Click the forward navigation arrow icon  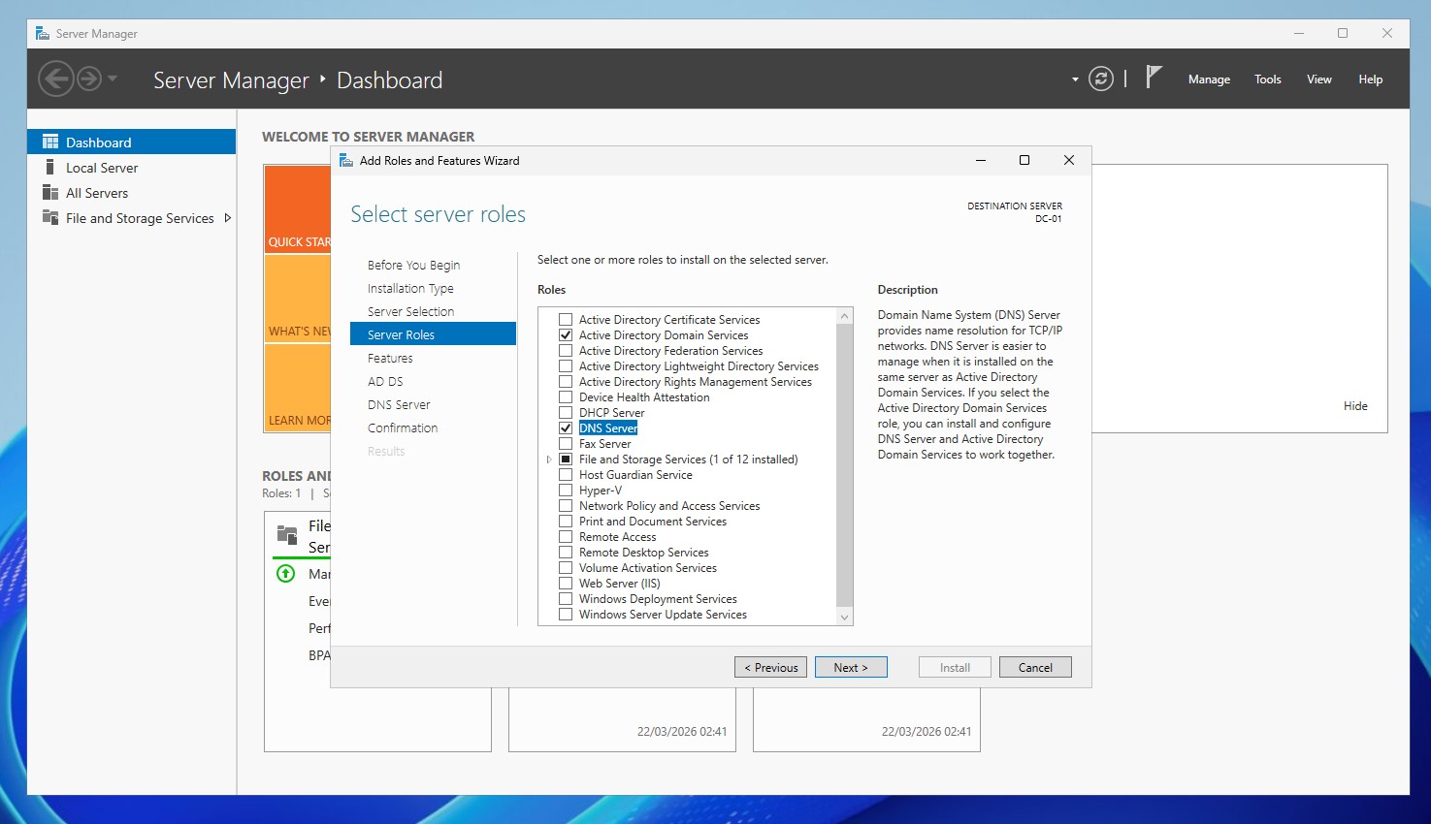[89, 79]
